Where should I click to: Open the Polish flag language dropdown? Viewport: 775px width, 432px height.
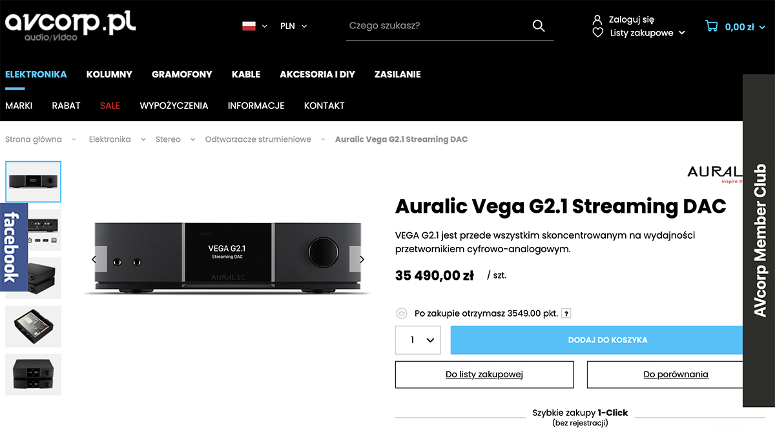pos(254,26)
